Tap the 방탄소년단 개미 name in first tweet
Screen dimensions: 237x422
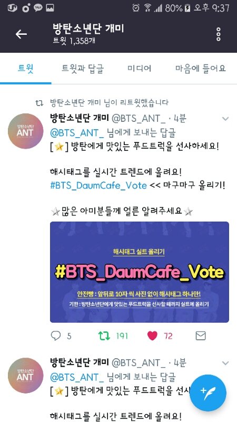tap(80, 118)
